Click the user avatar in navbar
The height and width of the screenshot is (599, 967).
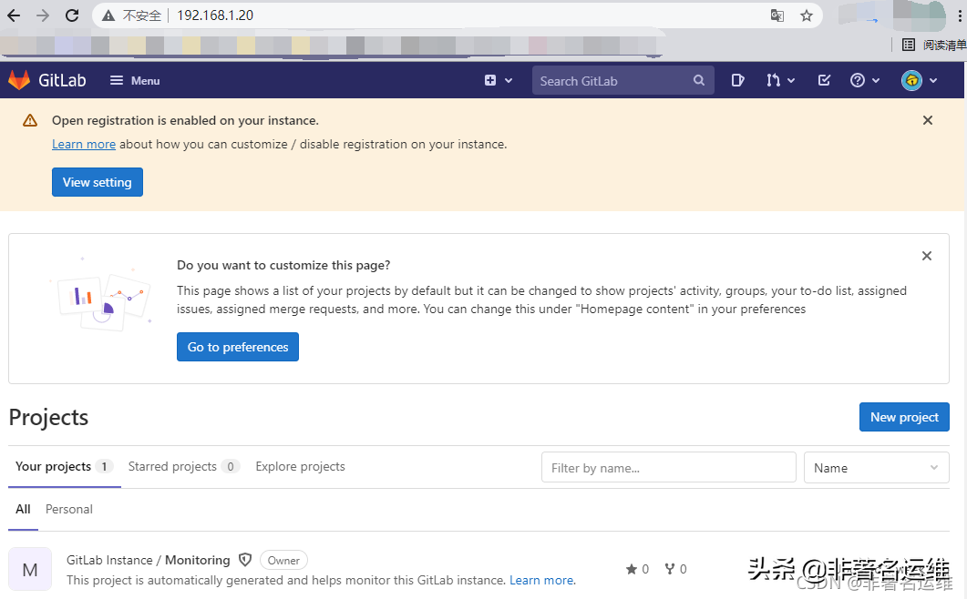pyautogui.click(x=911, y=80)
